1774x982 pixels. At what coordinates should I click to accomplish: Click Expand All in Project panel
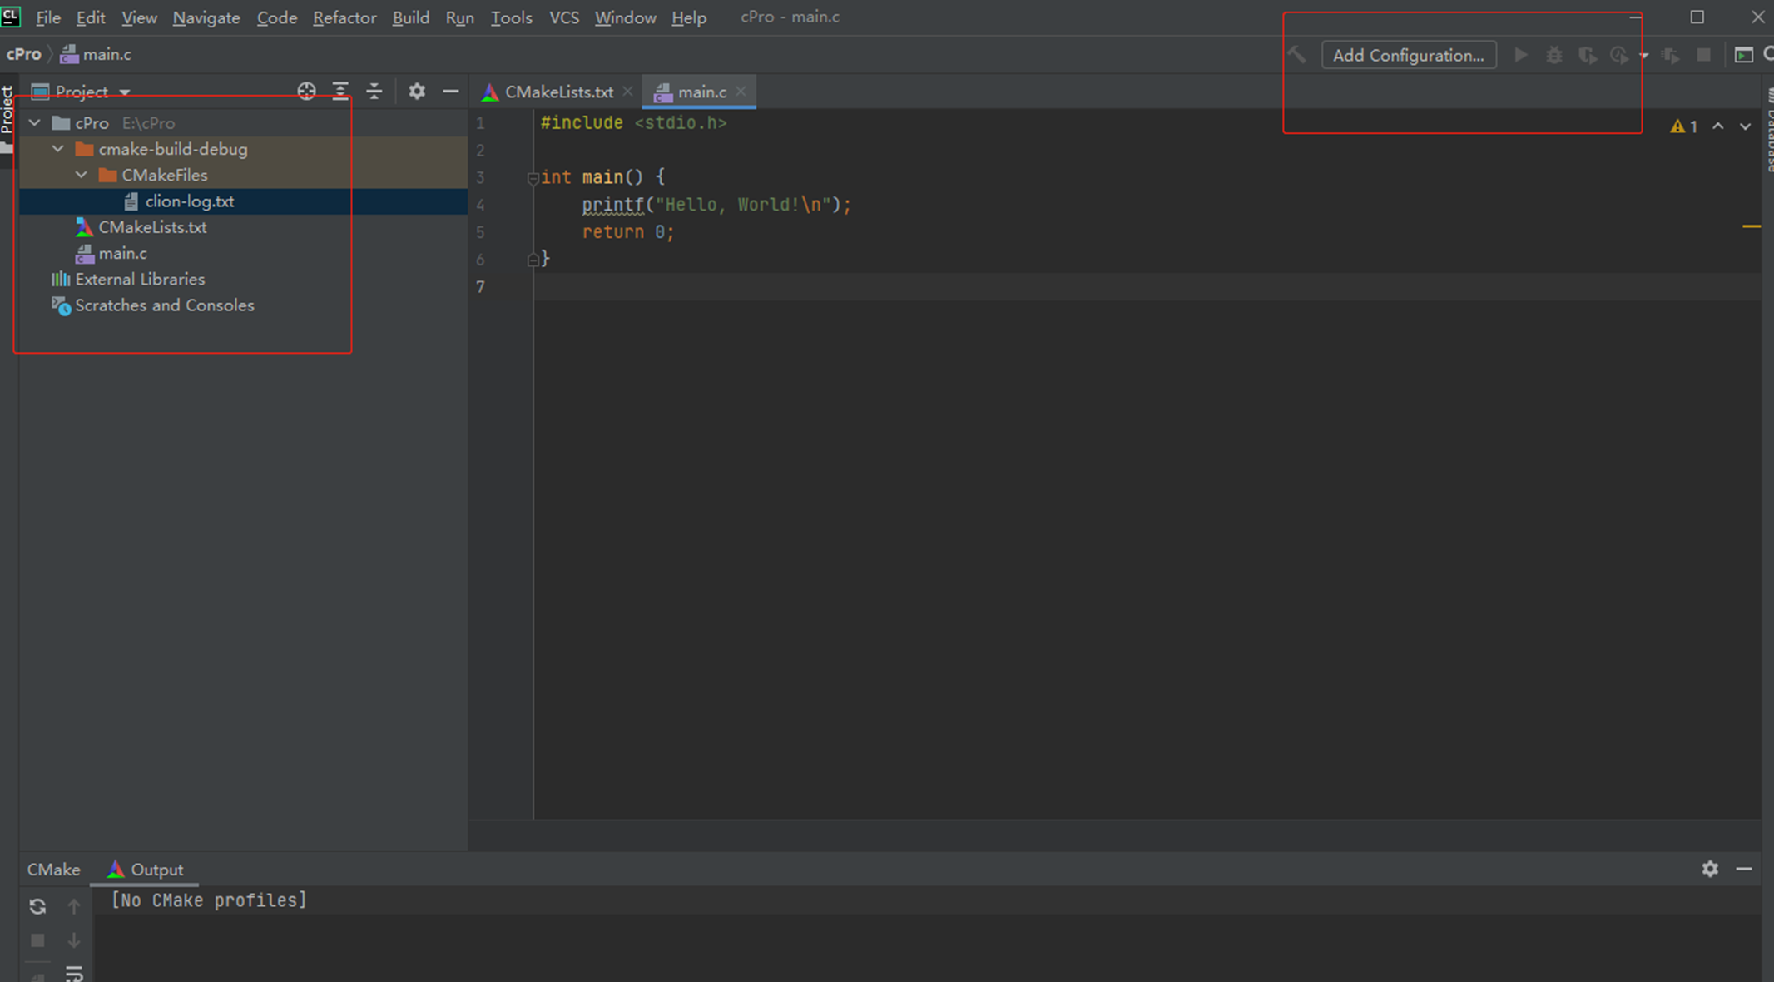(340, 92)
